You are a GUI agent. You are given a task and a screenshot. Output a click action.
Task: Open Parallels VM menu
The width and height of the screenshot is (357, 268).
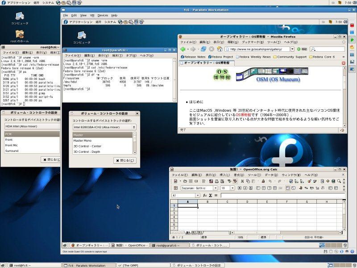(92, 16)
